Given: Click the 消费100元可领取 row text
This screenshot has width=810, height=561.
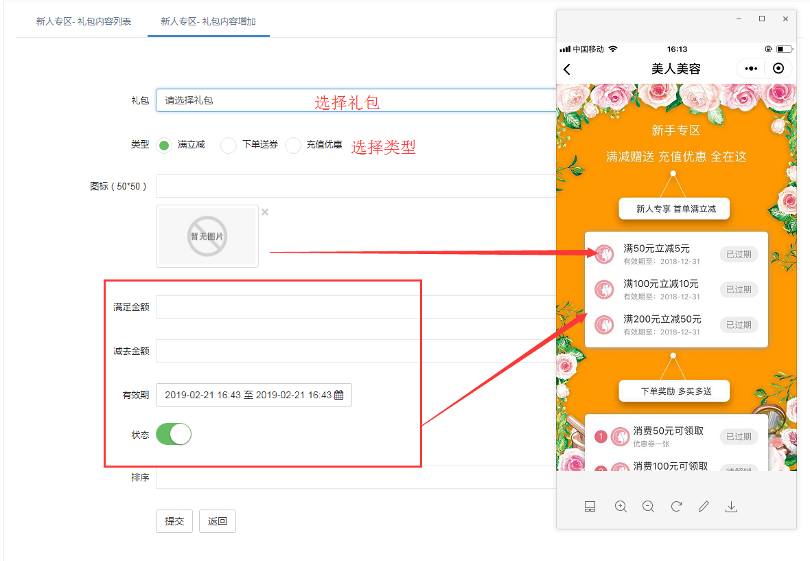Looking at the screenshot, I should 671,466.
